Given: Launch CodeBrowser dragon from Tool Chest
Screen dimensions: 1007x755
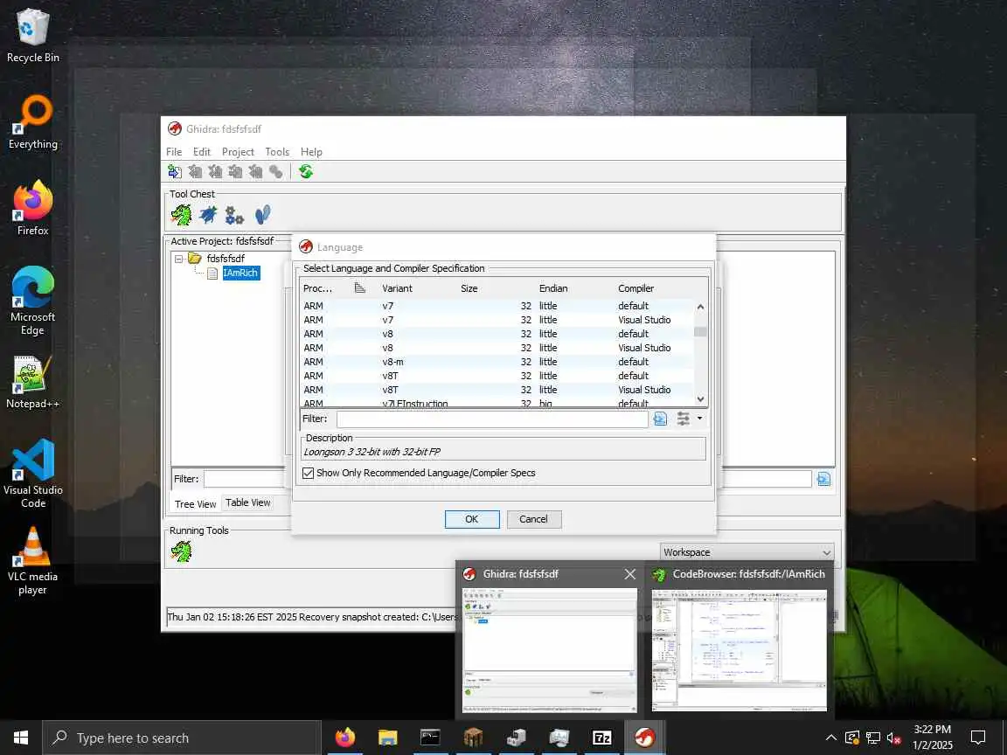Looking at the screenshot, I should click(181, 215).
